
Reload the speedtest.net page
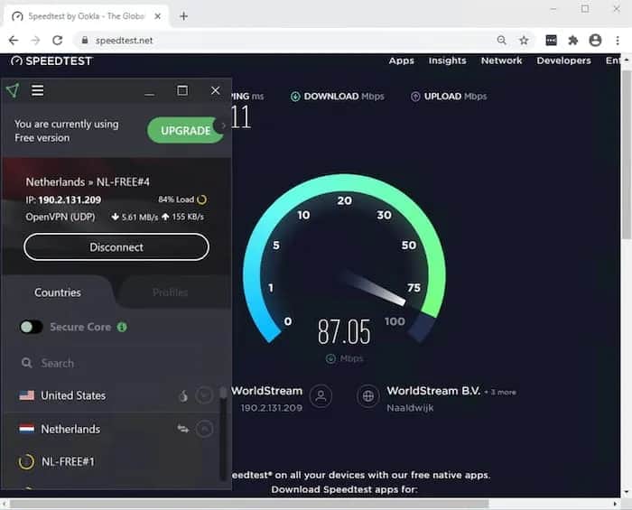[58, 41]
